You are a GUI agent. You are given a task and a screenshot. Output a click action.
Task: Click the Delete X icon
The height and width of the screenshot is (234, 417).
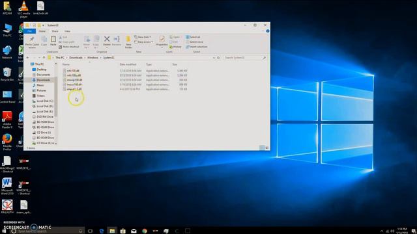[x=107, y=39]
